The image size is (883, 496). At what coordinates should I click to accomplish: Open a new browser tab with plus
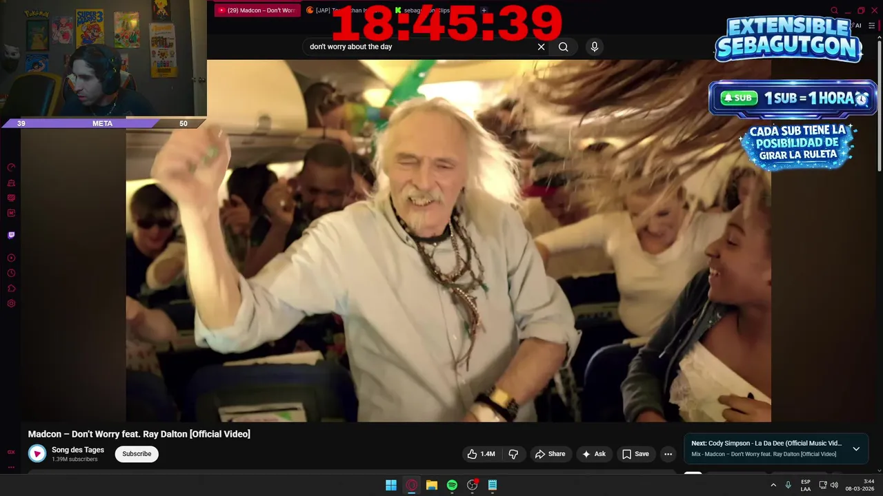pyautogui.click(x=484, y=10)
